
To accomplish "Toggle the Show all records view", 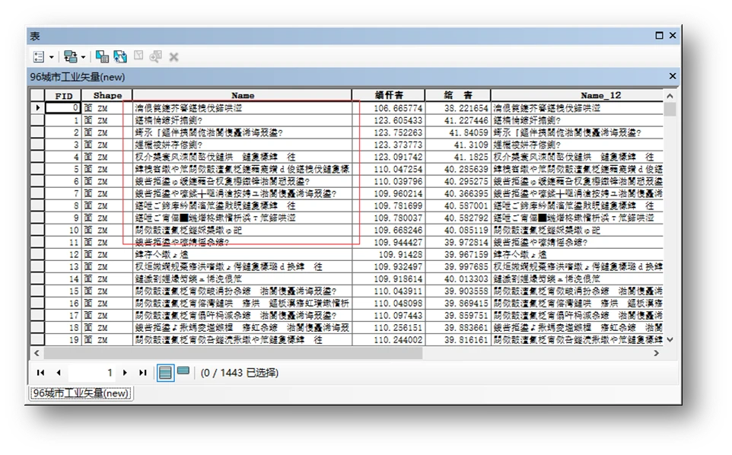I will (165, 372).
